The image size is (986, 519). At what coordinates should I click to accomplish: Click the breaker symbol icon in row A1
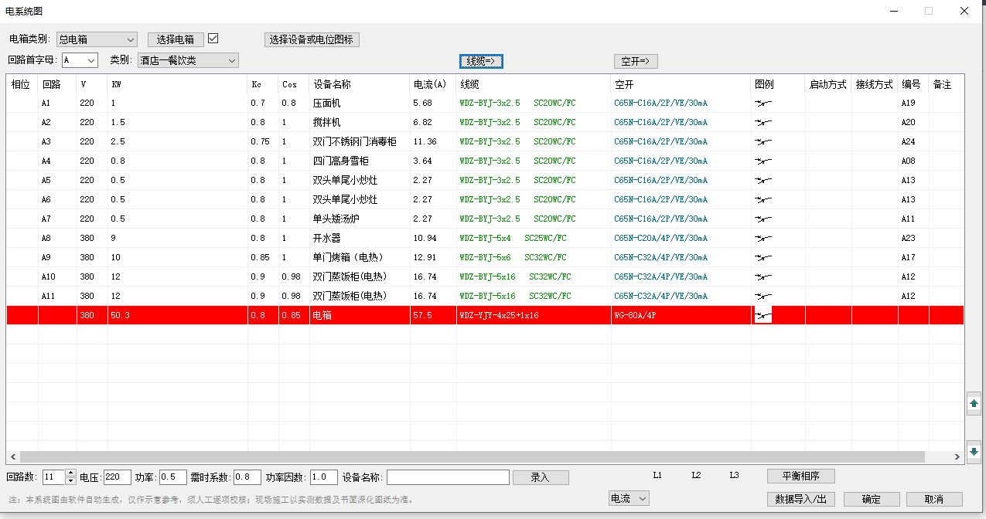(763, 103)
